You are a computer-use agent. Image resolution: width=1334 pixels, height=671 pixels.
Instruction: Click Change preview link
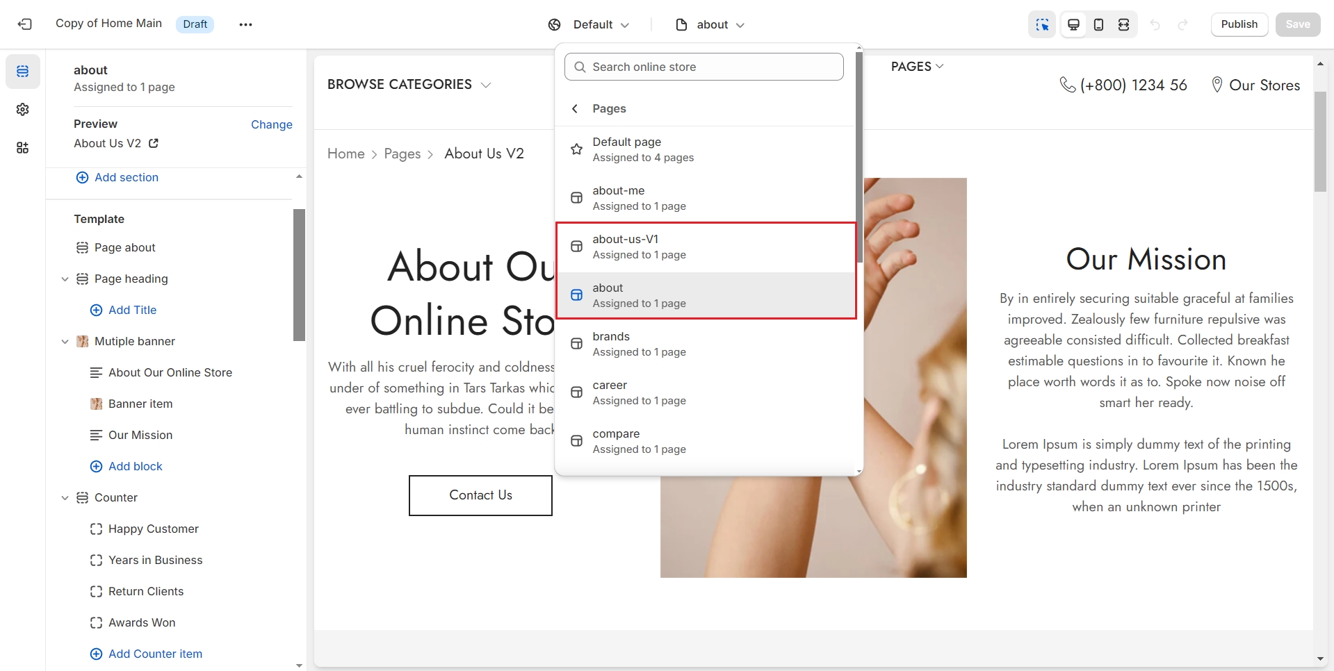[271, 124]
